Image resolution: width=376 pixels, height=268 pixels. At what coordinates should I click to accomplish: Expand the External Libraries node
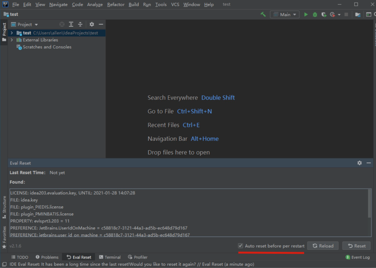click(12, 40)
